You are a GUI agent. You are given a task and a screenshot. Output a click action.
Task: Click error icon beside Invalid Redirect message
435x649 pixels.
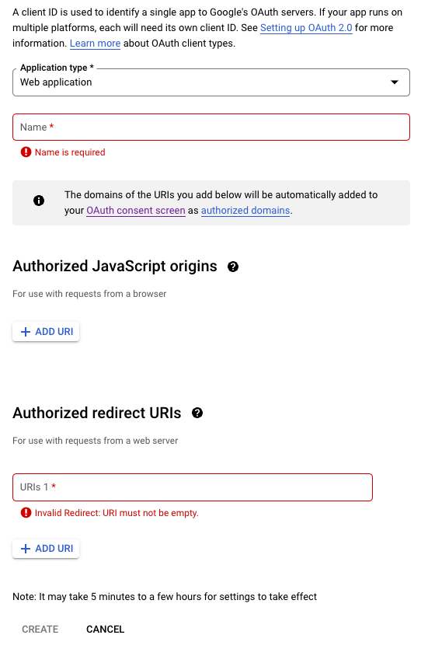[26, 513]
